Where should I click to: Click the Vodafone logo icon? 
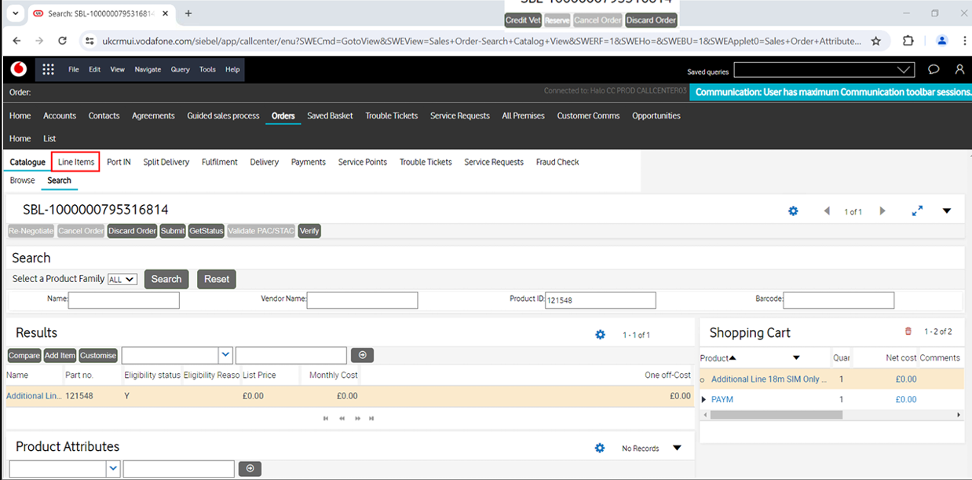[19, 69]
